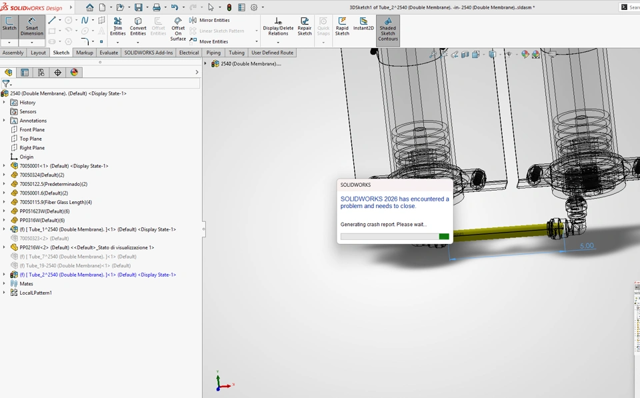Click the New document icon
The width and height of the screenshot is (640, 398).
[102, 7]
